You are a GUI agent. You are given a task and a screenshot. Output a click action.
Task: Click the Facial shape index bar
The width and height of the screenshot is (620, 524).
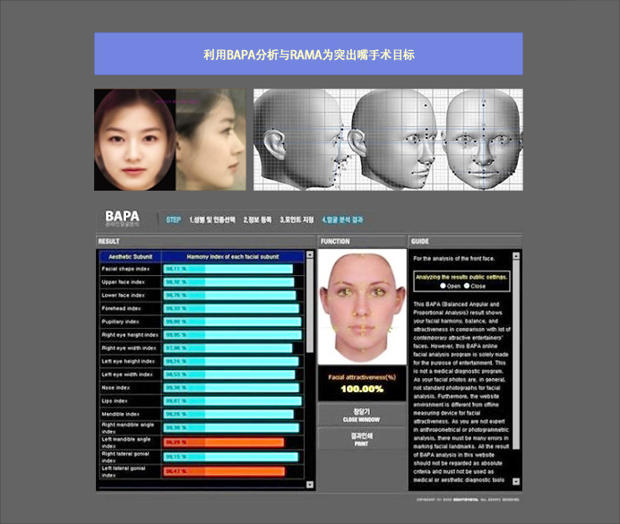tap(228, 269)
